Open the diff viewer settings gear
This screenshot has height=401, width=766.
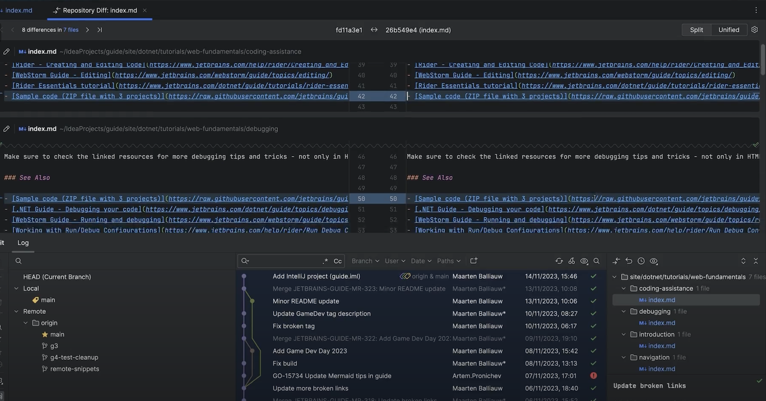pyautogui.click(x=755, y=29)
